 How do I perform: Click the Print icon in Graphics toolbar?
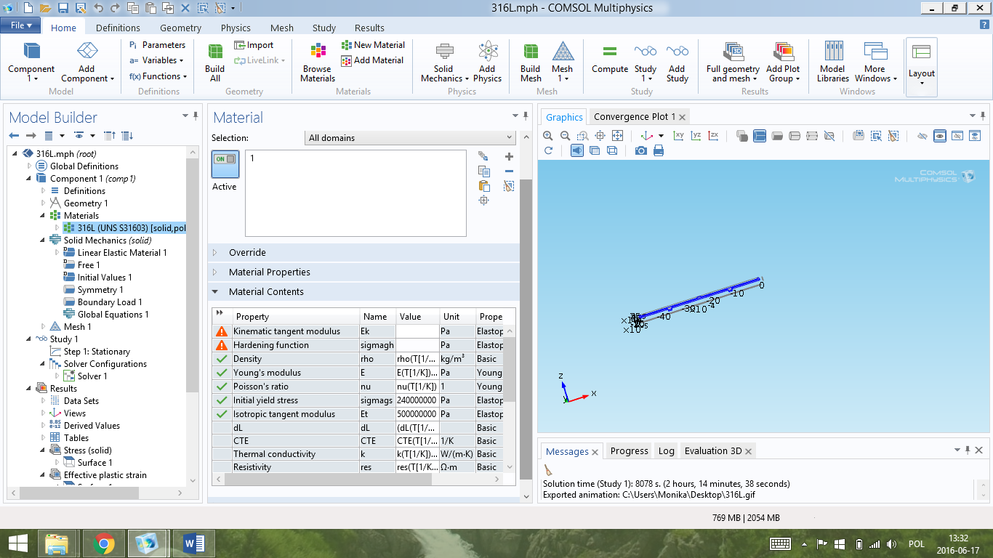pyautogui.click(x=659, y=150)
